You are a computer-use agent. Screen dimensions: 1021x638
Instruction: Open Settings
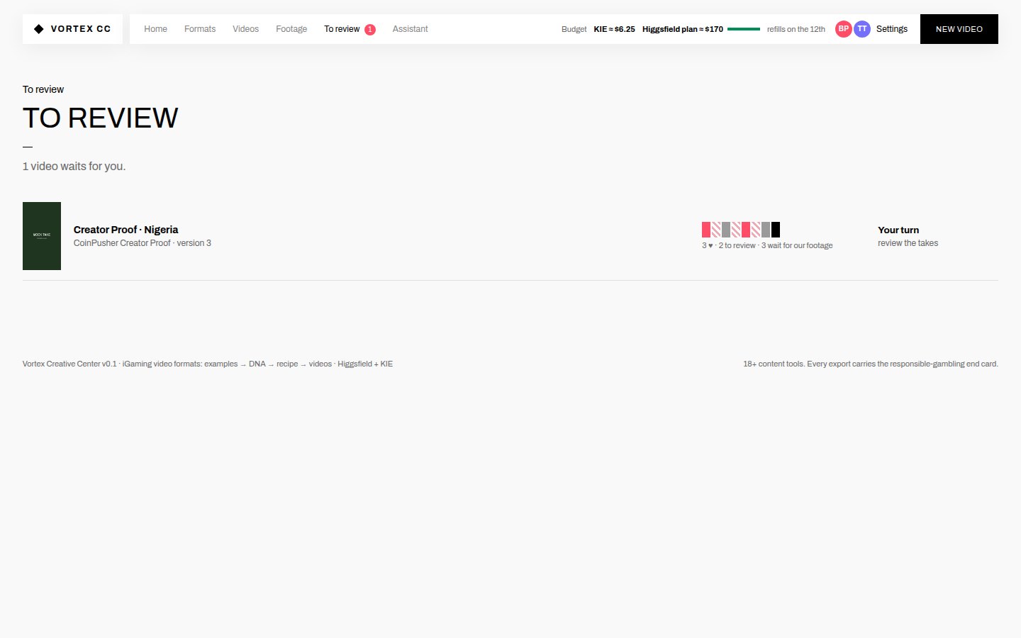point(891,29)
